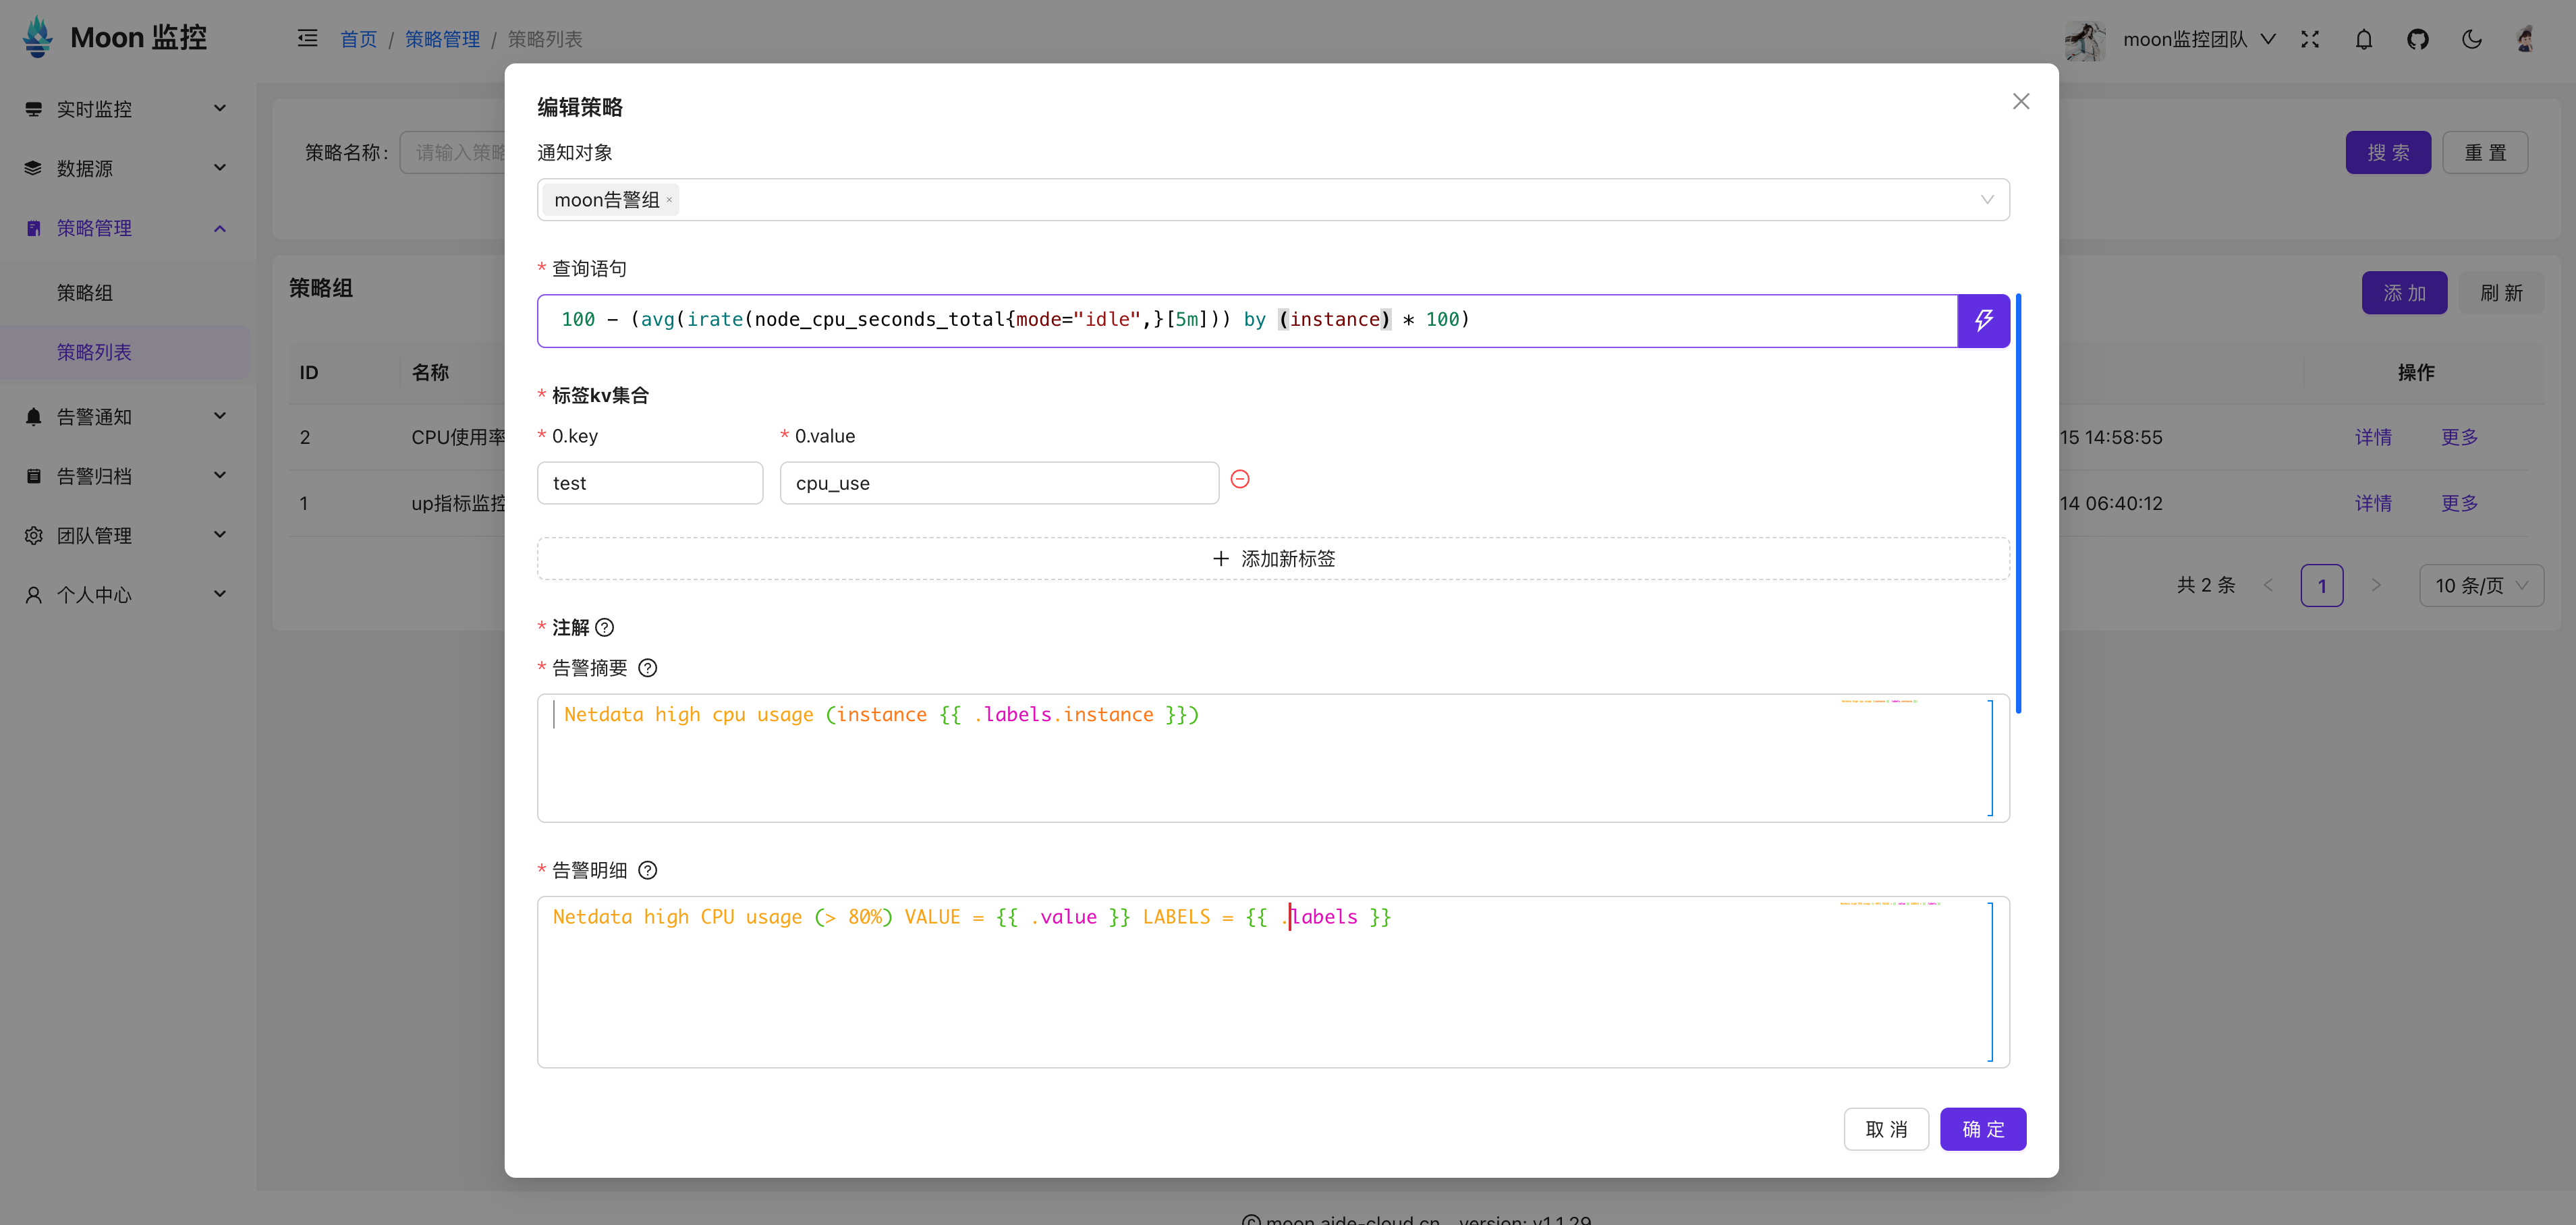Go to 首页 breadcrumb
Viewport: 2576px width, 1225px height.
pyautogui.click(x=358, y=39)
